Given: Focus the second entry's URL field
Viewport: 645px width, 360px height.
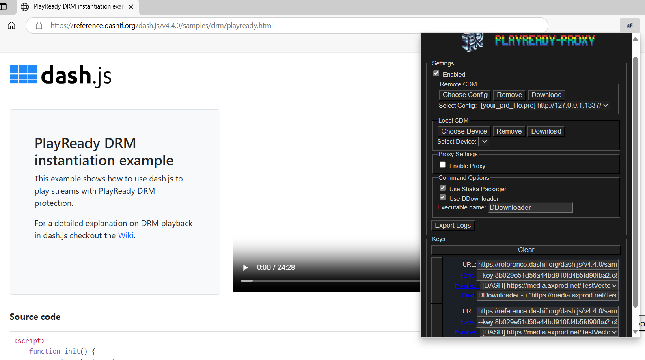Looking at the screenshot, I should [x=547, y=311].
